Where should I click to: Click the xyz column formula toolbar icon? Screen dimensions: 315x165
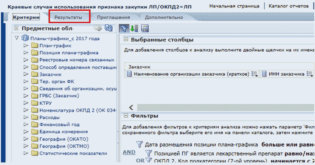point(145,28)
